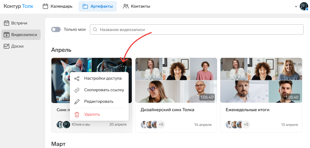Click the share icon beside Настройки доступа
Screen dimensions: 310x148
[77, 79]
